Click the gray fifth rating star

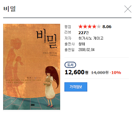tap(99, 26)
